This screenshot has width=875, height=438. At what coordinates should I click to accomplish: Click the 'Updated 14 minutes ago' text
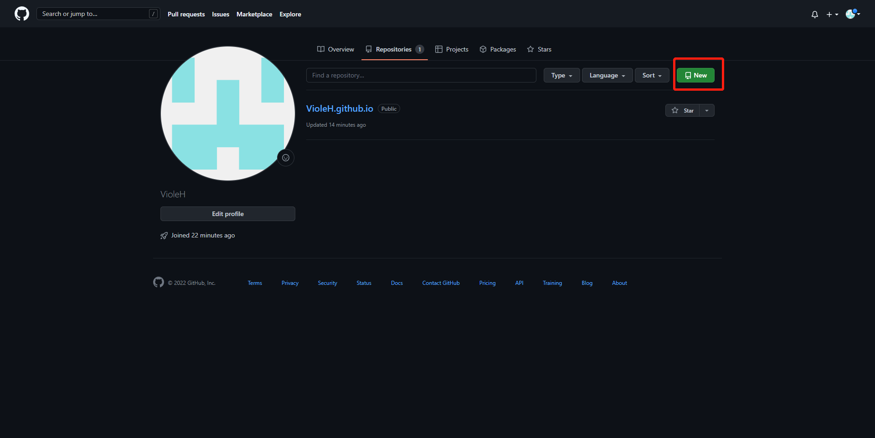[336, 125]
